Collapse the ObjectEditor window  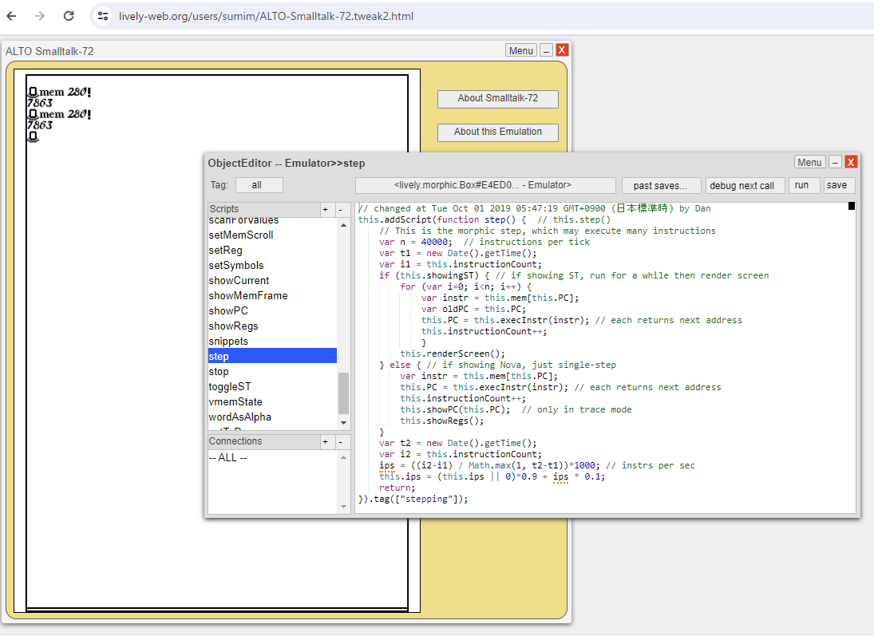(835, 162)
